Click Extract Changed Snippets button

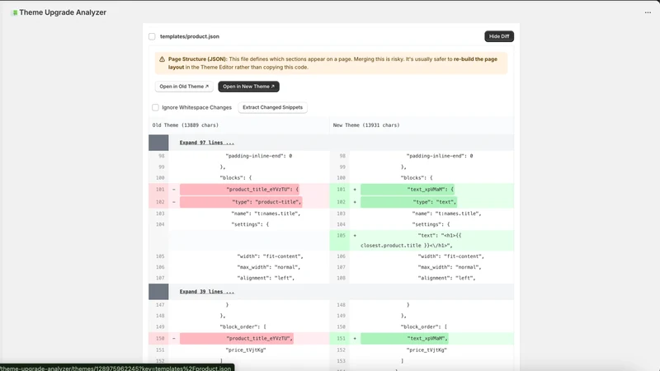click(x=272, y=107)
